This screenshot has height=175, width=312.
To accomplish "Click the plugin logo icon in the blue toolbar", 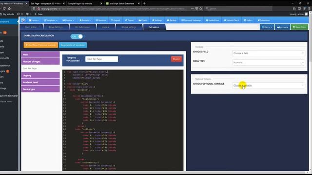I will (23, 20).
